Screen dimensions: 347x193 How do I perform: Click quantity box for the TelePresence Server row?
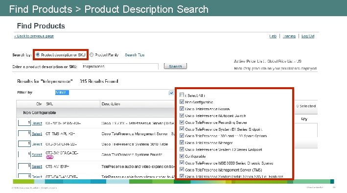(x=24, y=123)
